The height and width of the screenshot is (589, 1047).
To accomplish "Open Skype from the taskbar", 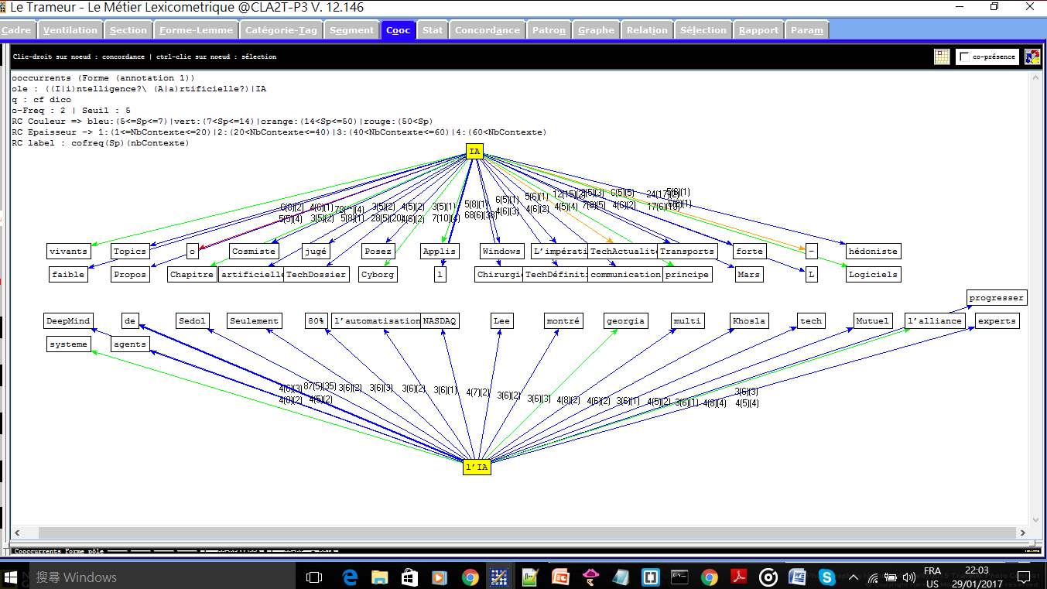I will [x=826, y=577].
